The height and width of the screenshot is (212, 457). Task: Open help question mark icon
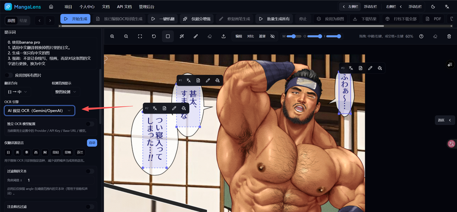[421, 36]
